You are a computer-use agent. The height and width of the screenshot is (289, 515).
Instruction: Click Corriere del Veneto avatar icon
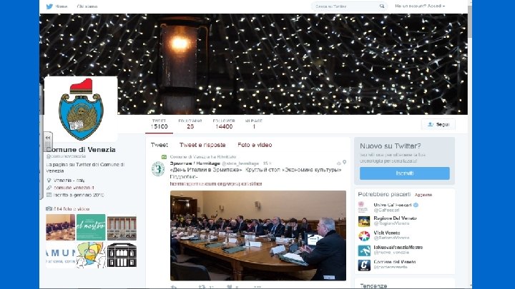(364, 265)
